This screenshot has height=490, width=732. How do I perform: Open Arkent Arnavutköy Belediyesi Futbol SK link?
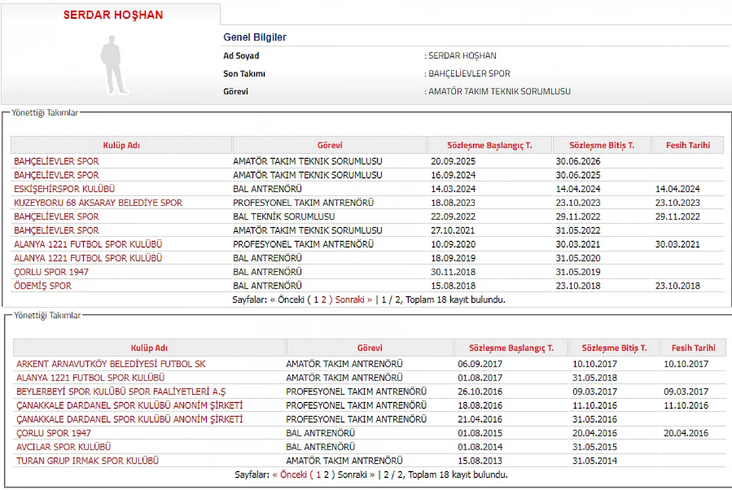(x=111, y=364)
